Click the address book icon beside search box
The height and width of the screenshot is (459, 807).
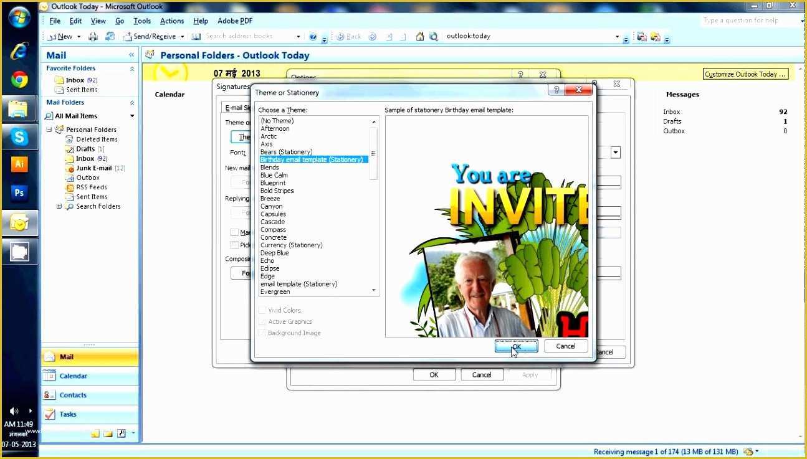[x=196, y=36]
